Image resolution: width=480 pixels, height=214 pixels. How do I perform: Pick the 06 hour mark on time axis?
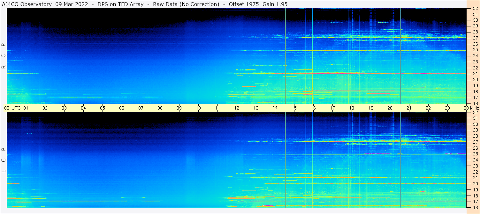122,108
